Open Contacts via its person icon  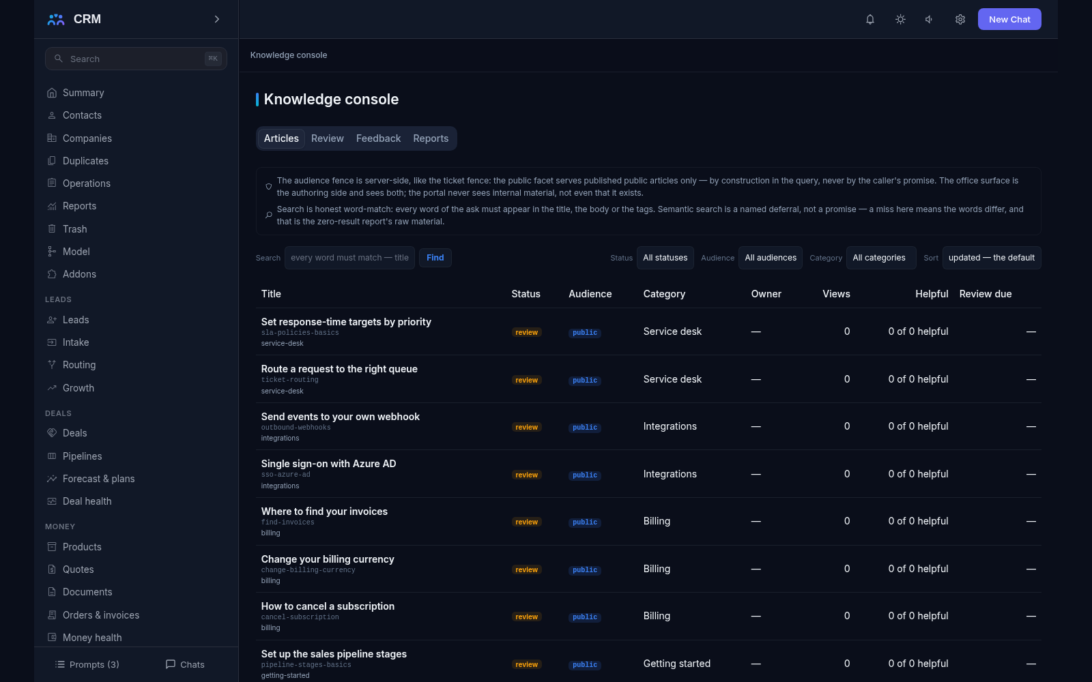[52, 115]
